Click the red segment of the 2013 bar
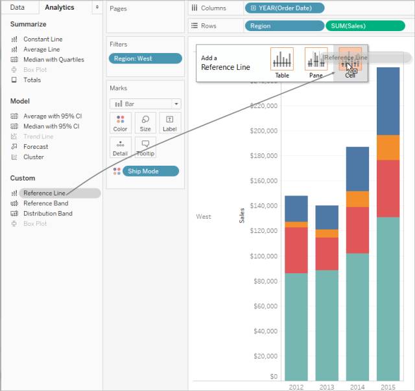 pos(327,254)
